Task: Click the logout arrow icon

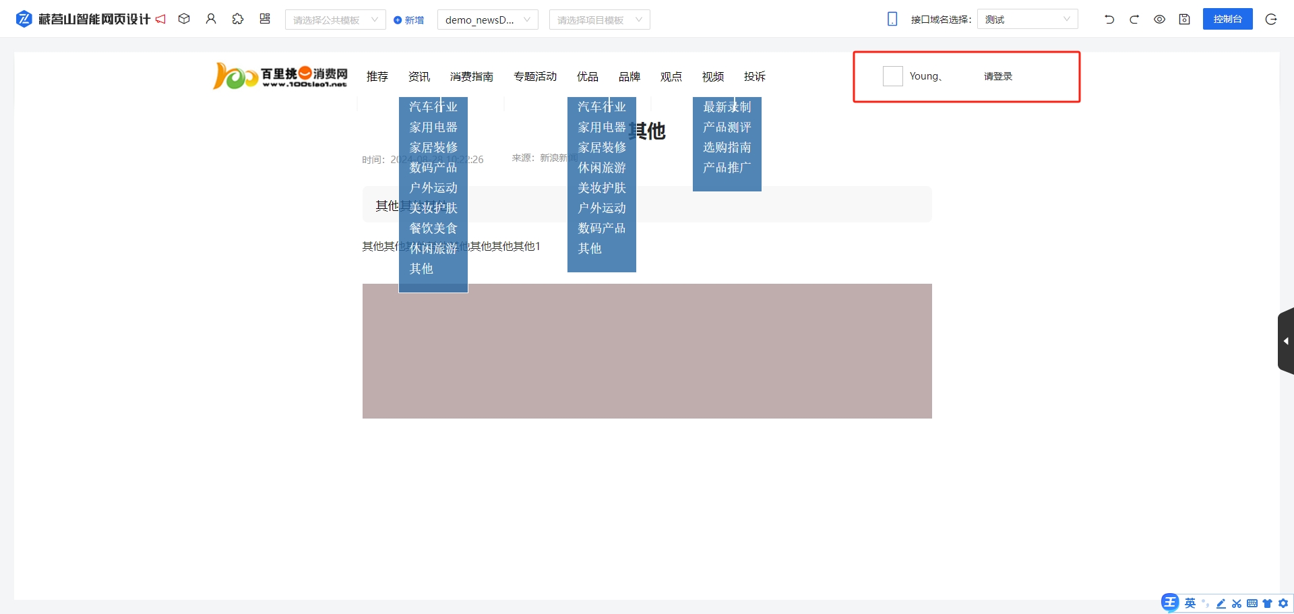Action: tap(1271, 19)
